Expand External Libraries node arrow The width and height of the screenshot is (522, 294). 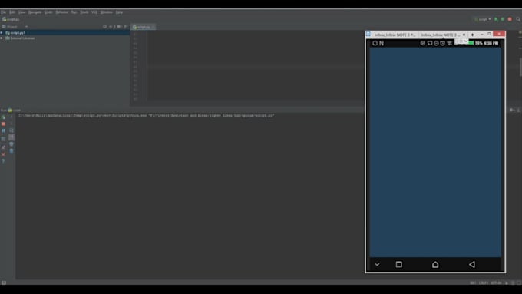[x=2, y=38]
